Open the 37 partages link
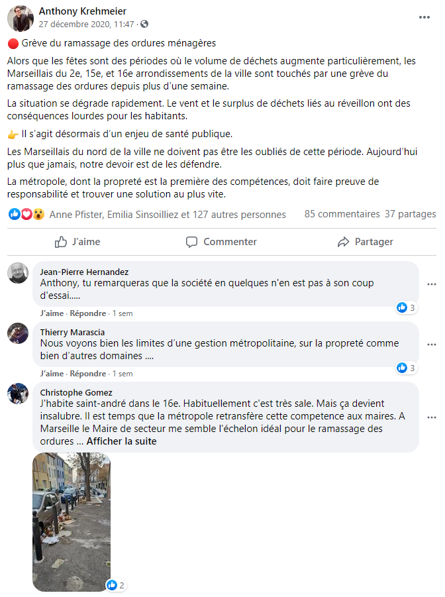 [410, 214]
